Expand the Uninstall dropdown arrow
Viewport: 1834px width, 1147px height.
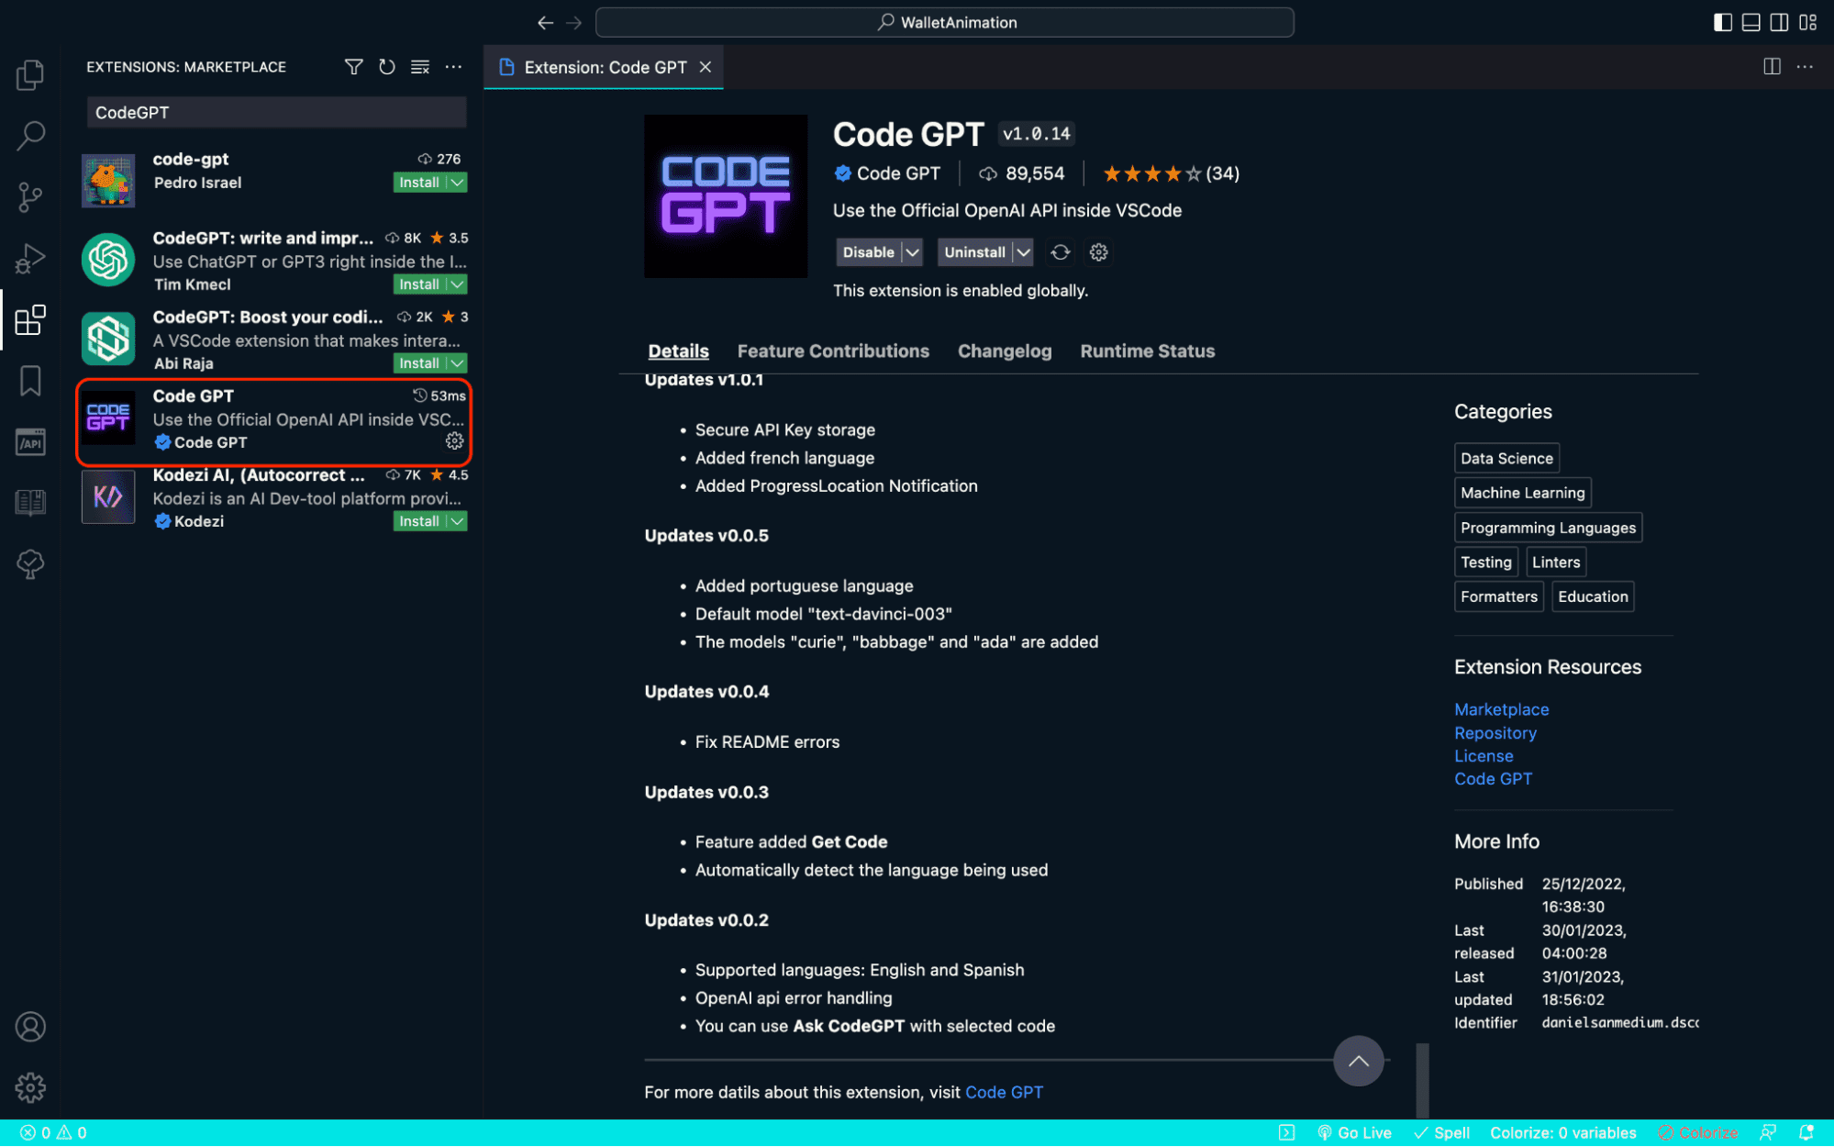point(1023,252)
